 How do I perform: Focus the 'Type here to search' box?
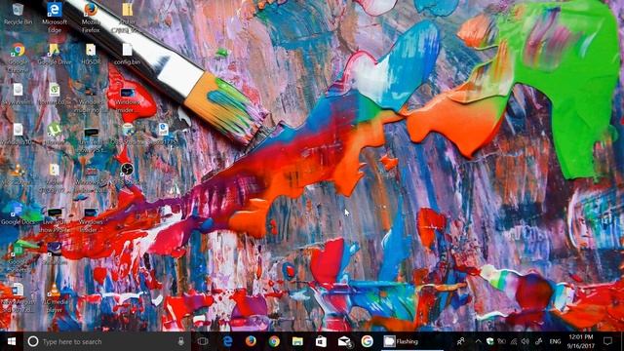(107, 341)
